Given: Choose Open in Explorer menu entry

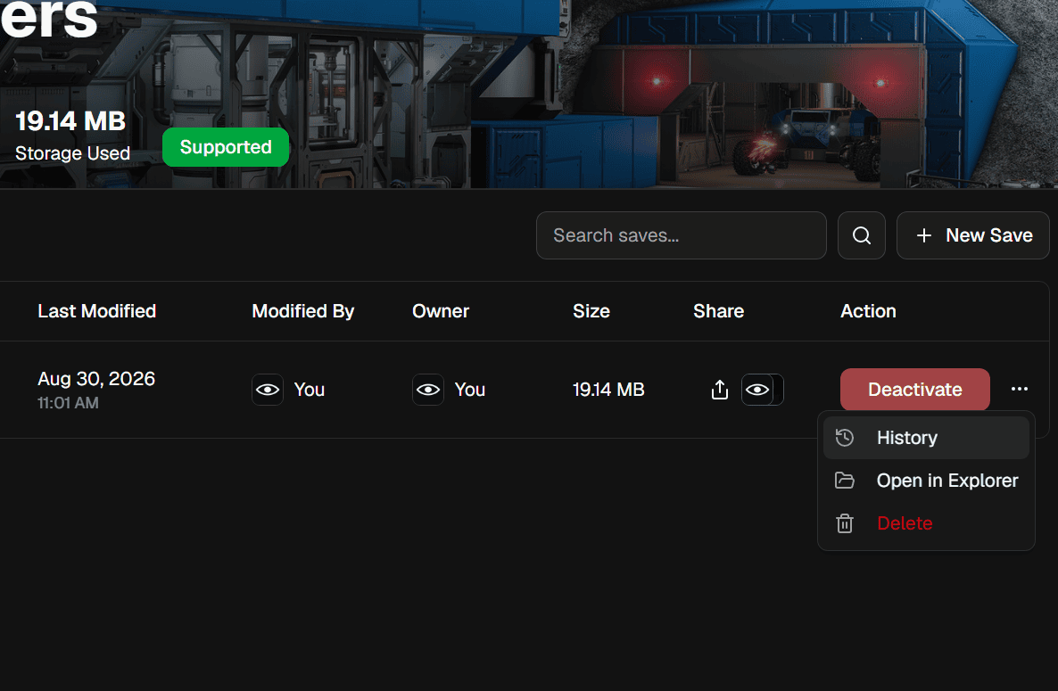Looking at the screenshot, I should pos(926,481).
